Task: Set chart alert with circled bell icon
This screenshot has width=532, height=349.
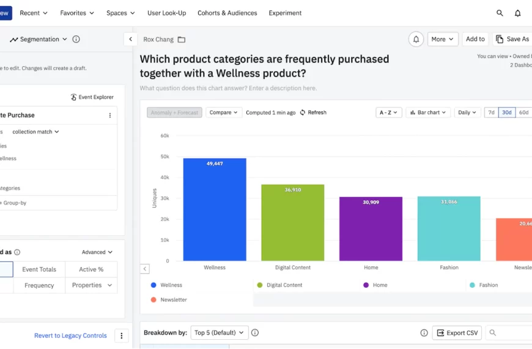Action: point(416,39)
